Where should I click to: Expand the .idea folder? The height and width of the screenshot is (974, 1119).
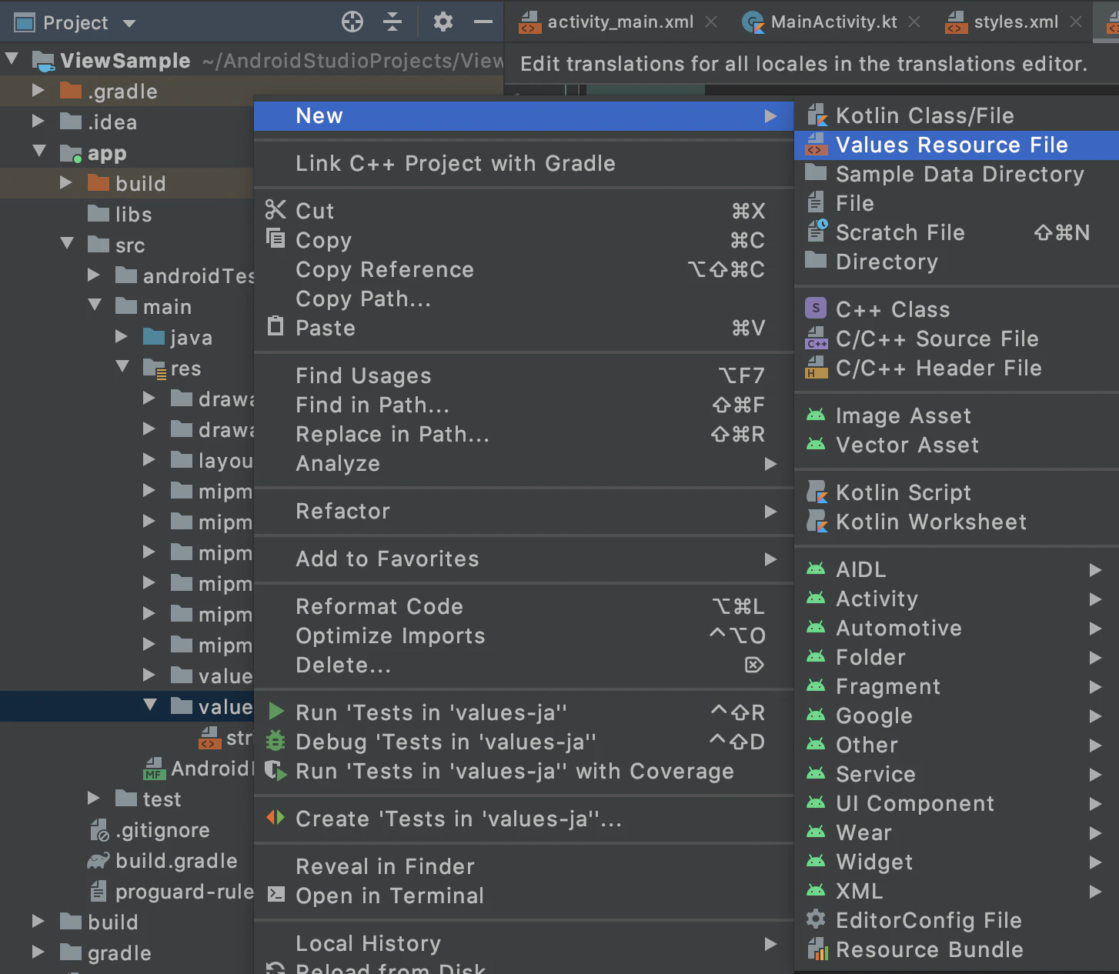click(38, 122)
